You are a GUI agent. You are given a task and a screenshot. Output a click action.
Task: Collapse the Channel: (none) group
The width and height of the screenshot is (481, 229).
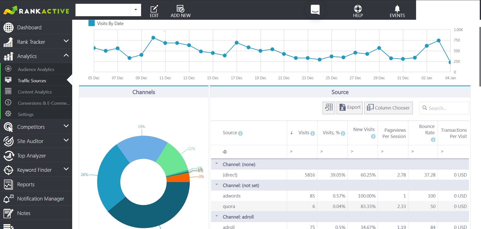click(x=217, y=163)
